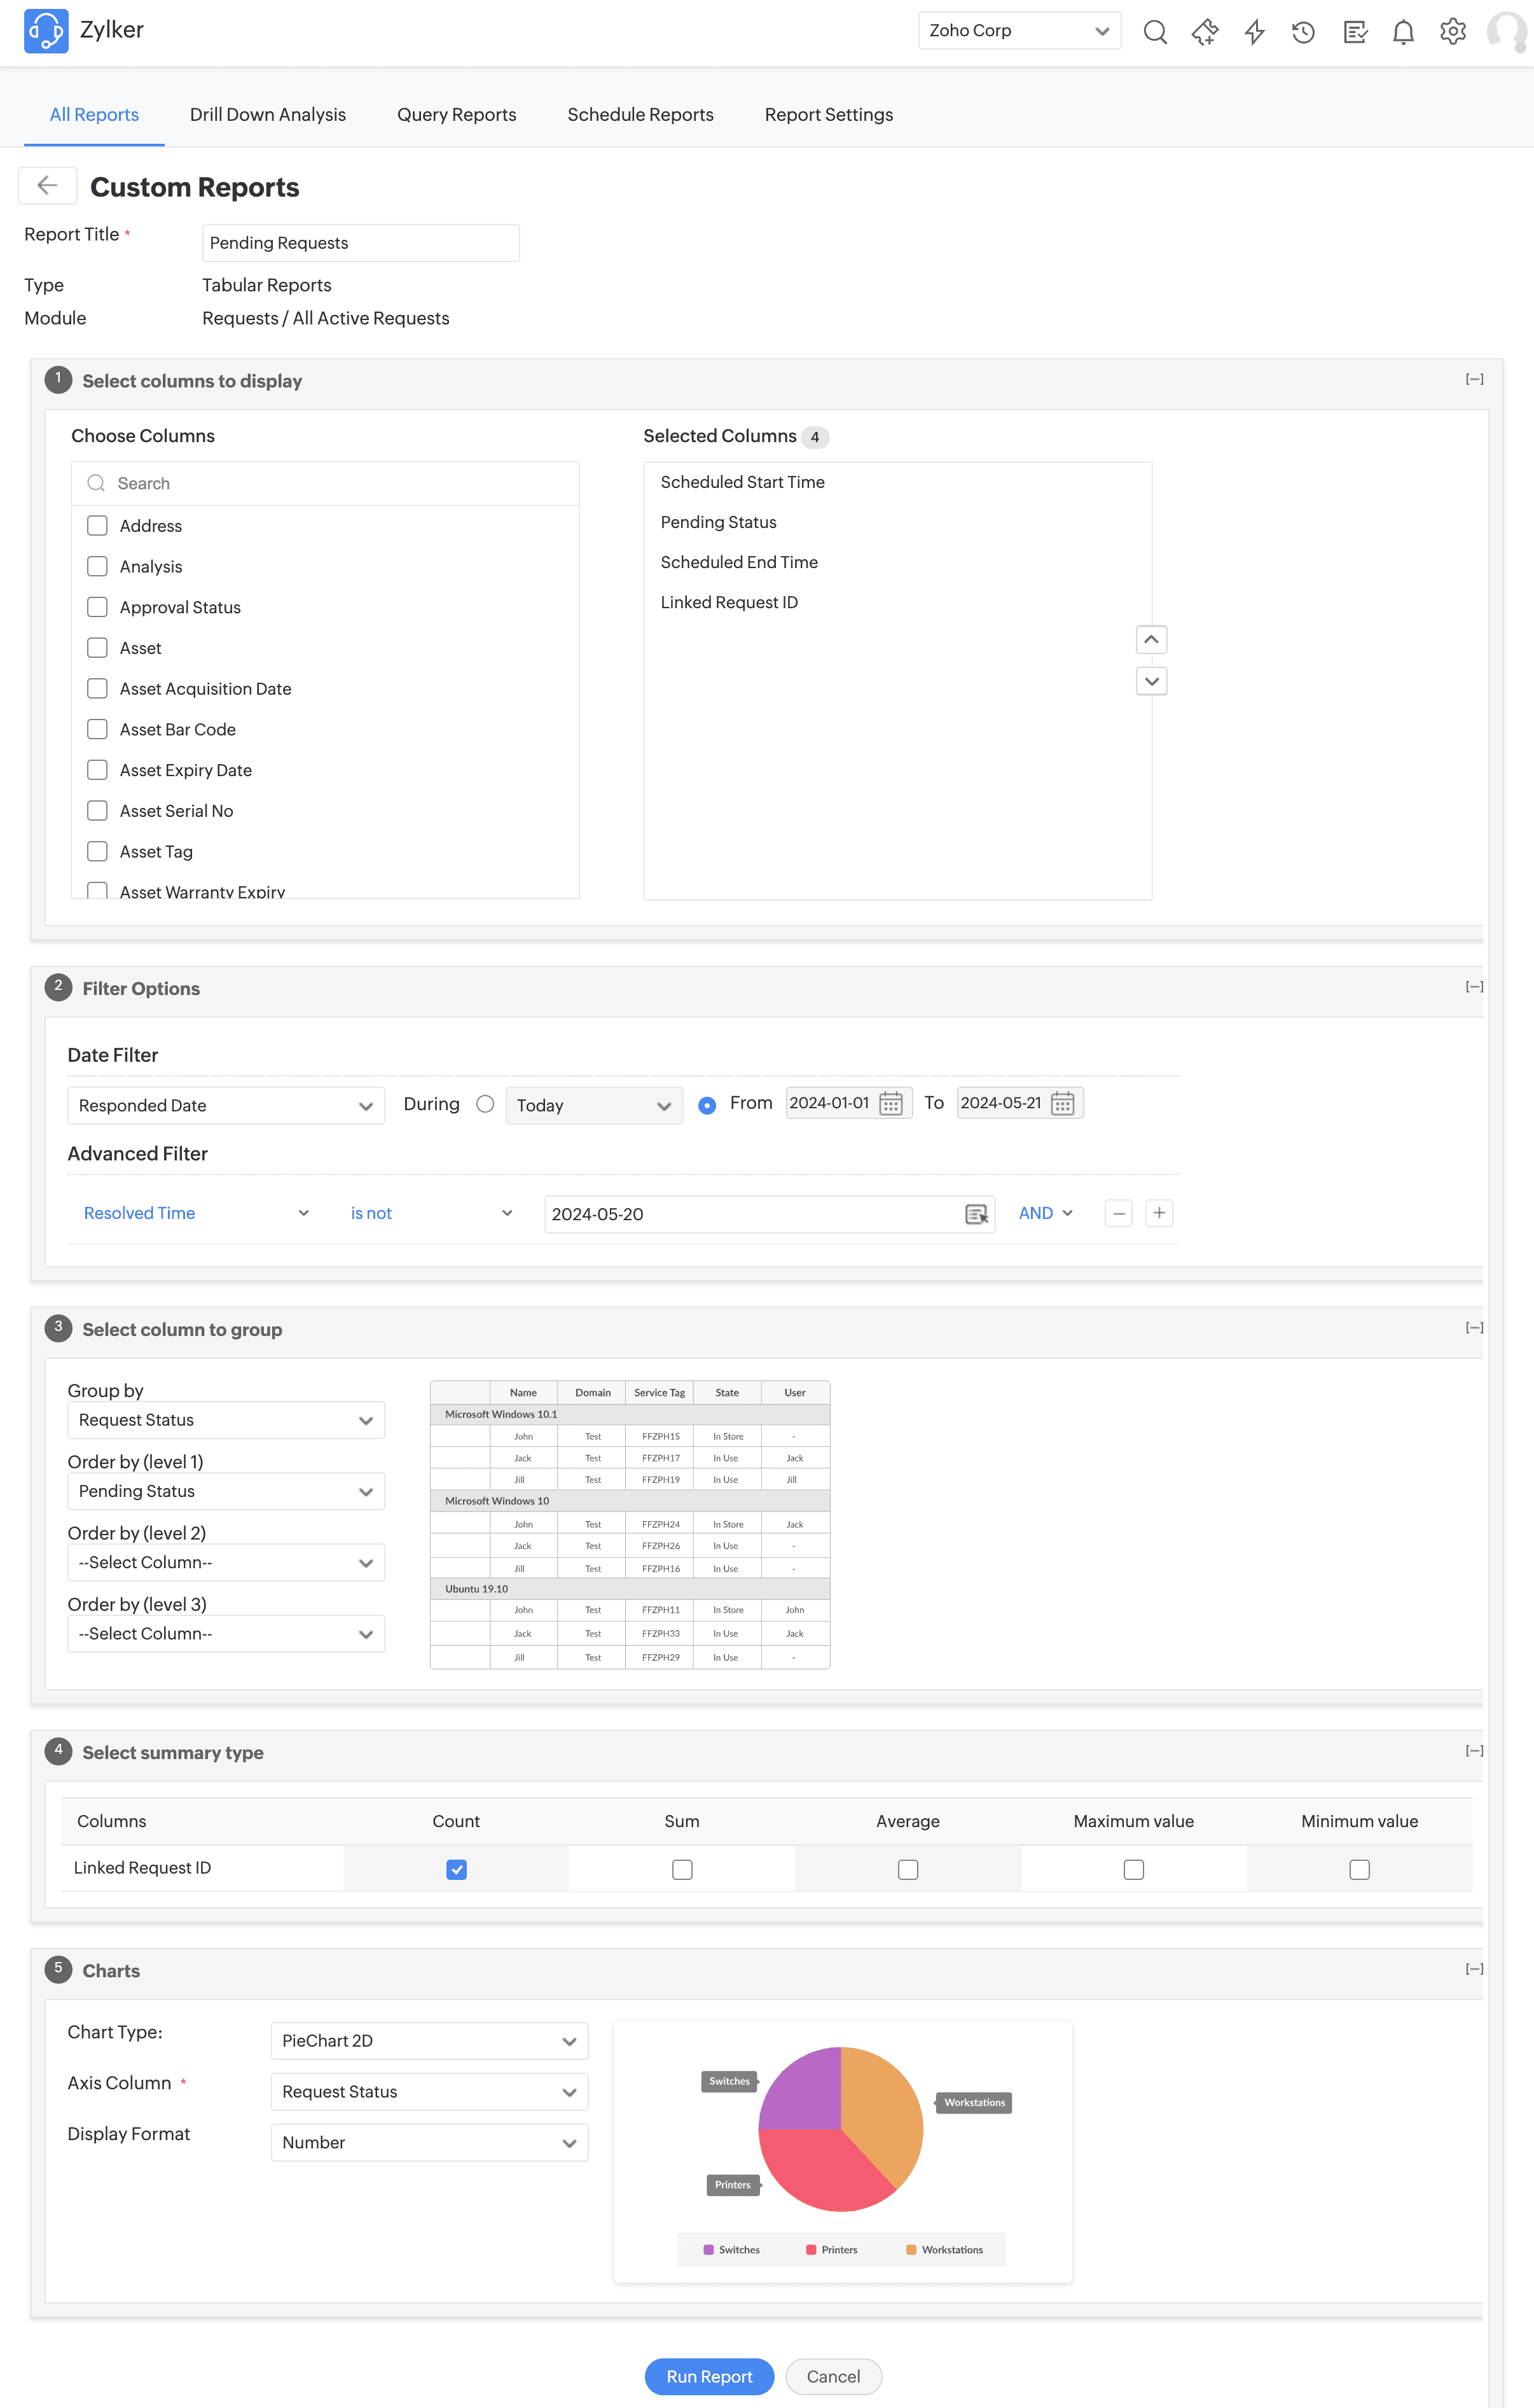1534x2408 pixels.
Task: Move selected column up with arrow button
Action: [1151, 639]
